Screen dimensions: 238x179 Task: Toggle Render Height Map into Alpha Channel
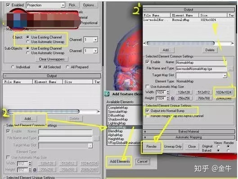(x=147, y=116)
